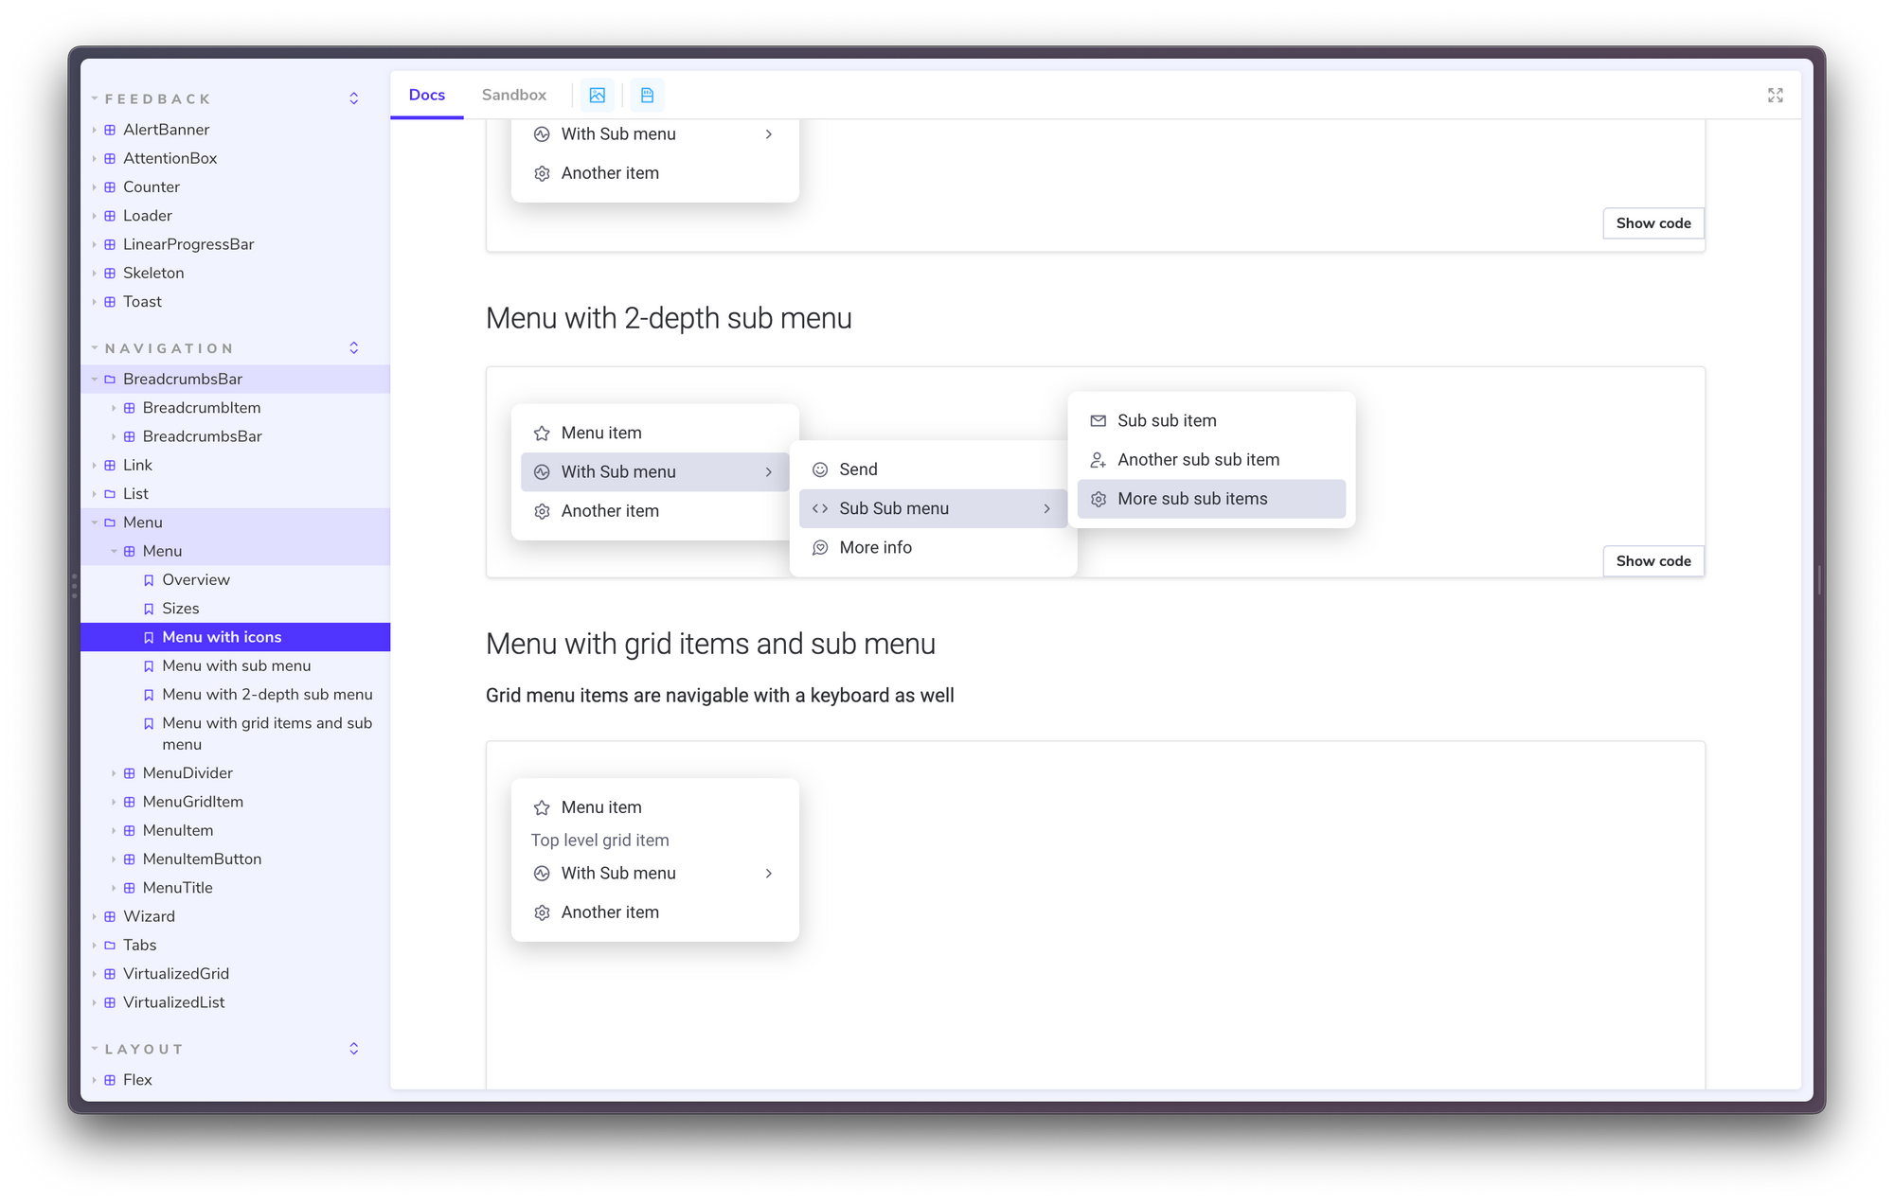Toggle the FEEDBACK section's expand-all arrows
This screenshot has width=1894, height=1204.
tap(354, 98)
